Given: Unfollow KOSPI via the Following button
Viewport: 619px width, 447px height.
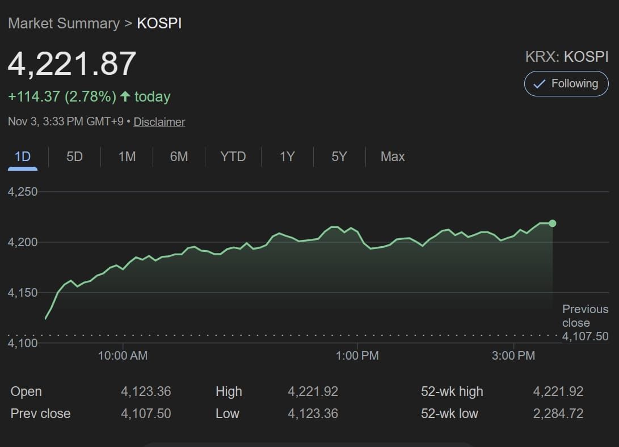Looking at the screenshot, I should [x=566, y=83].
